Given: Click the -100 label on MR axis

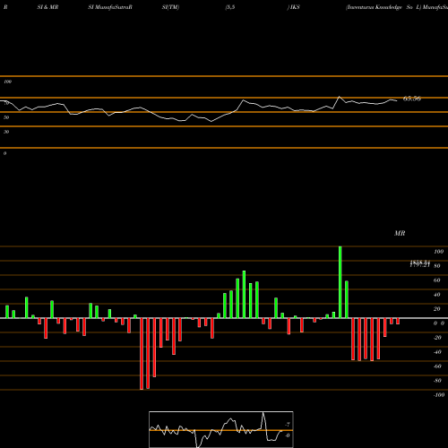Looking at the screenshot, I should click(x=439, y=395).
